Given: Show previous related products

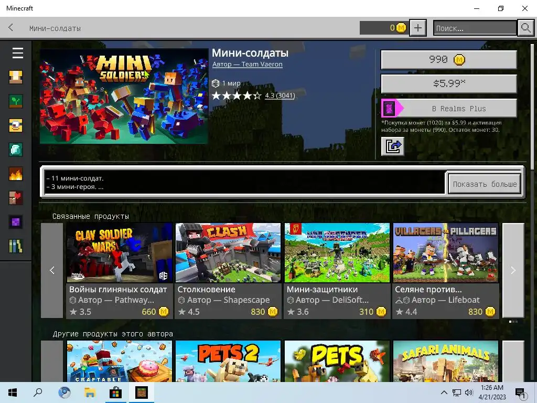Looking at the screenshot, I should click(x=52, y=270).
